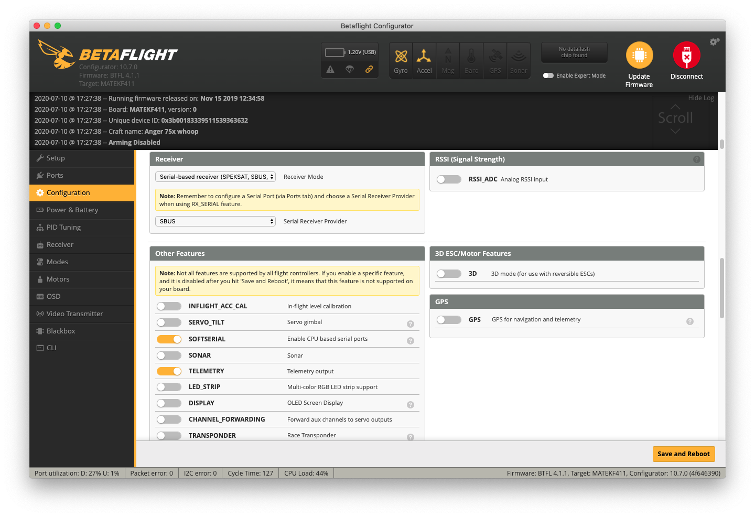Open the PID Tuning tab
This screenshot has height=517, width=755.
[x=82, y=227]
